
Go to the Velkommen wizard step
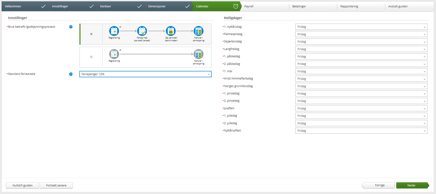pos(24,6)
